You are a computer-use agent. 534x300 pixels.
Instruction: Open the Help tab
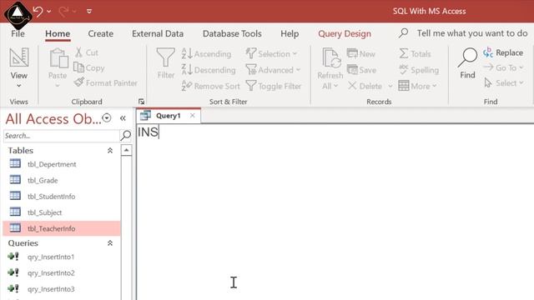(x=290, y=33)
